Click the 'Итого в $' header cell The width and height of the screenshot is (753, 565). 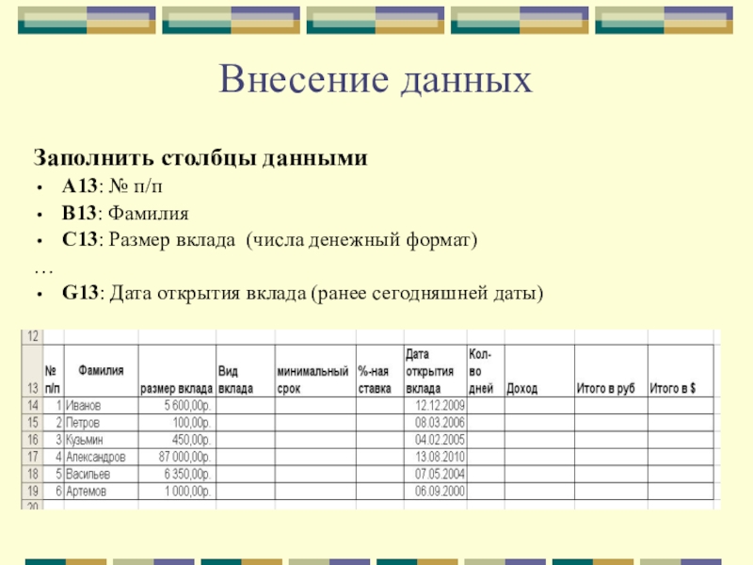pyautogui.click(x=681, y=370)
